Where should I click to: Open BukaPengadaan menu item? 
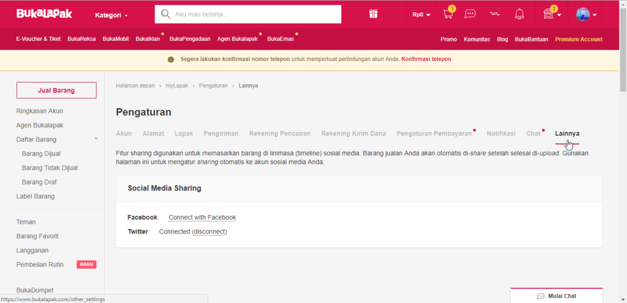(x=190, y=39)
